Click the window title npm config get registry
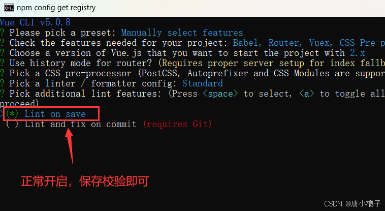The image size is (385, 211). [56, 8]
